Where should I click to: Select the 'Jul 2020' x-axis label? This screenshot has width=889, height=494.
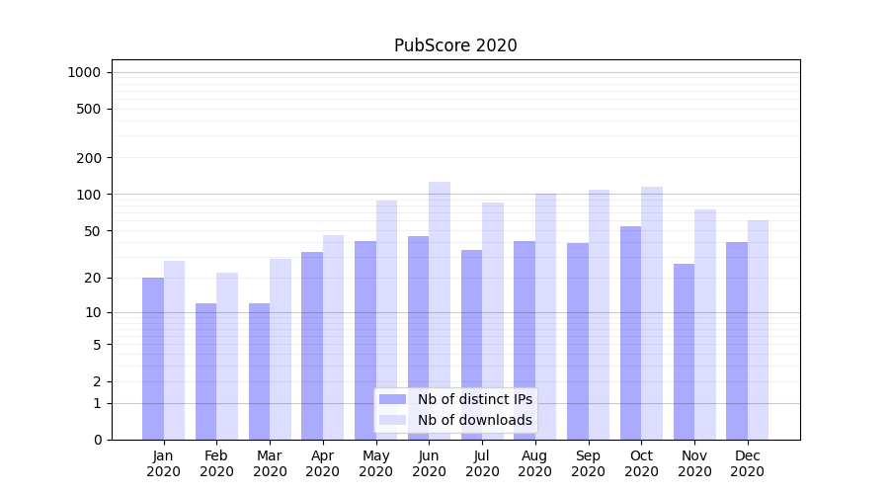(x=482, y=463)
